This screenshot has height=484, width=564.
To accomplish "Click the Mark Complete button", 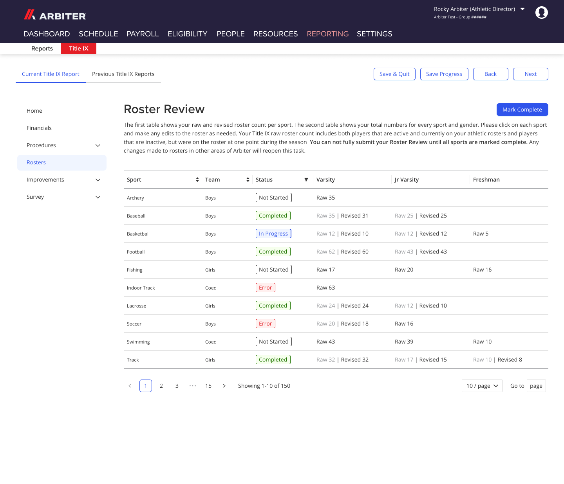I will point(522,110).
